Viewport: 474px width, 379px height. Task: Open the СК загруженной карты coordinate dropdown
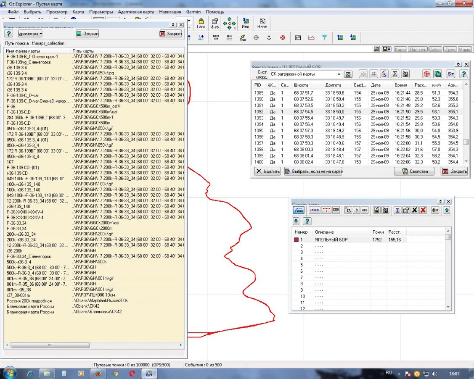point(339,74)
